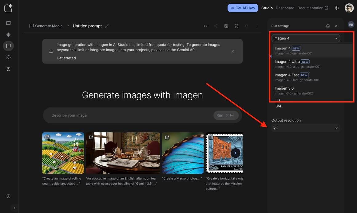Screen dimensions: 357x213
Task: Expand the left sidebar with the chevron
Action: pyautogui.click(x=14, y=208)
